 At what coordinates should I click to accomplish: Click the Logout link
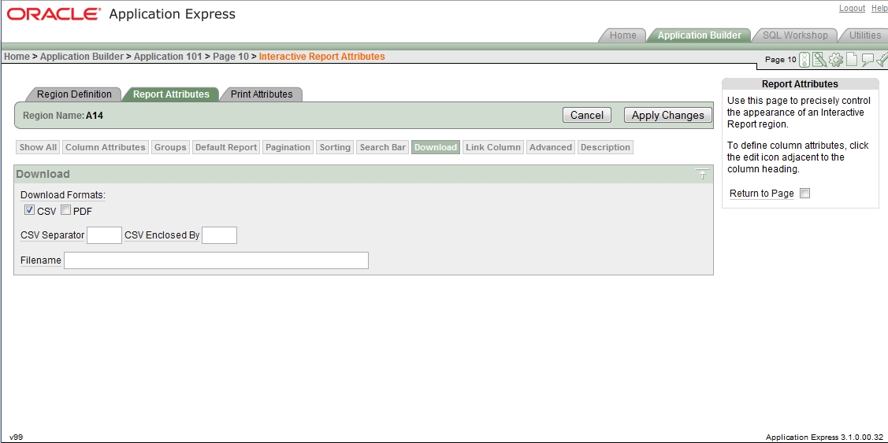[852, 8]
